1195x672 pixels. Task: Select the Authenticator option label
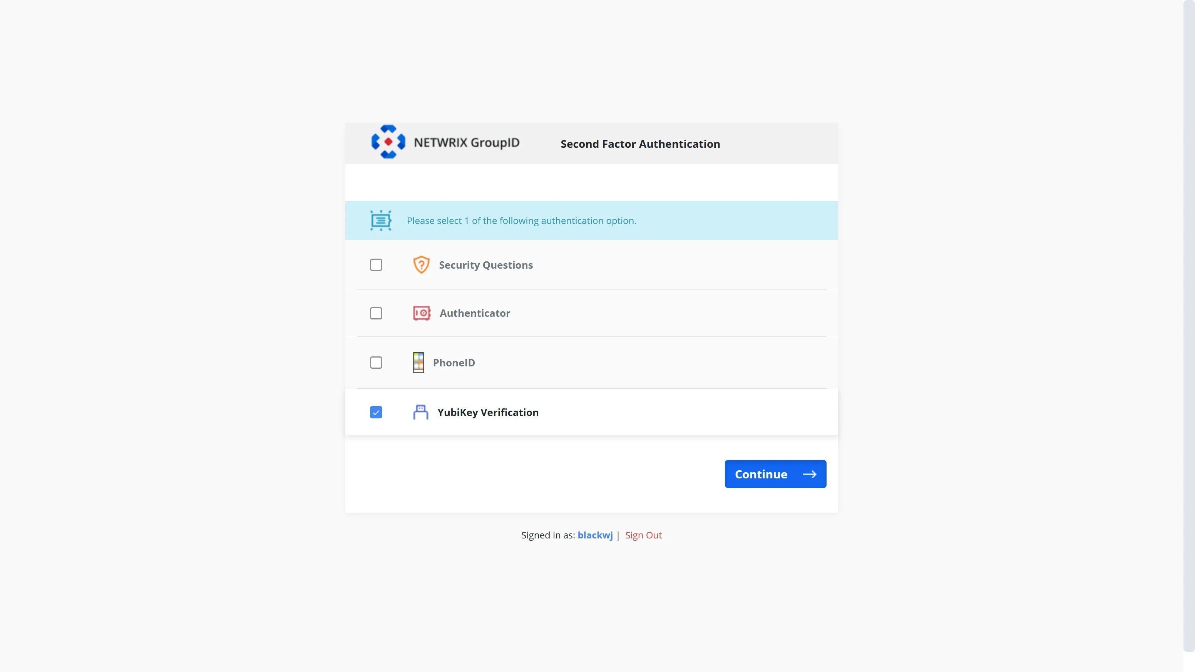475,313
